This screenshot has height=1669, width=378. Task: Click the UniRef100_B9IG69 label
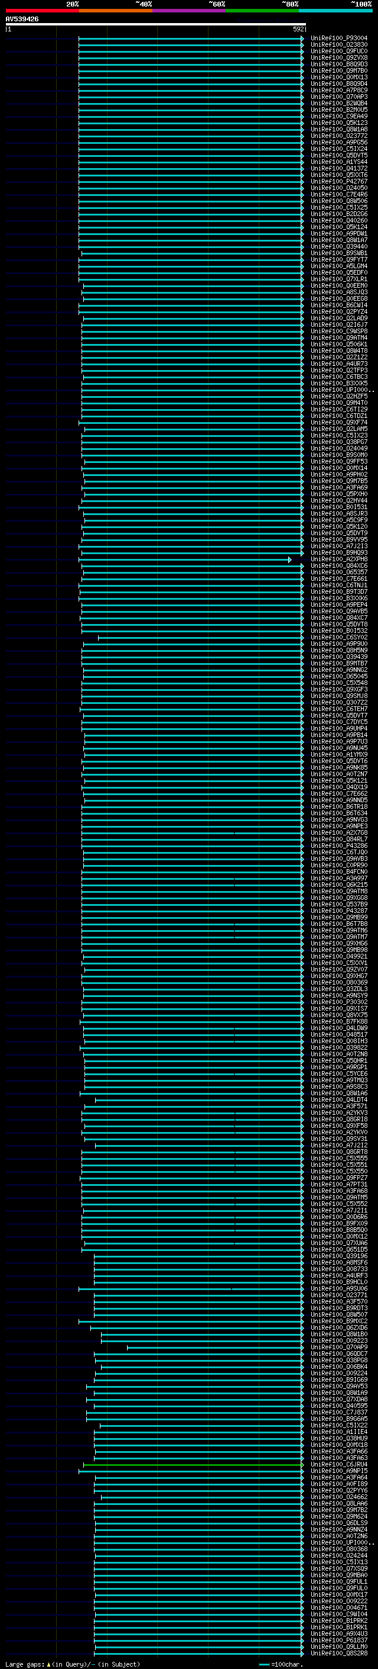click(x=339, y=1379)
